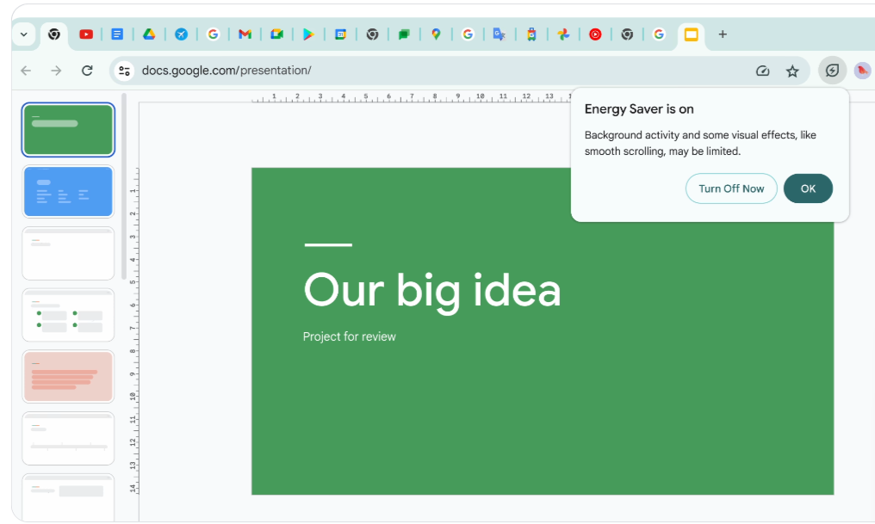Viewport: 875px width, 524px height.
Task: Click the horizontal ruler above the slide
Action: (x=410, y=97)
